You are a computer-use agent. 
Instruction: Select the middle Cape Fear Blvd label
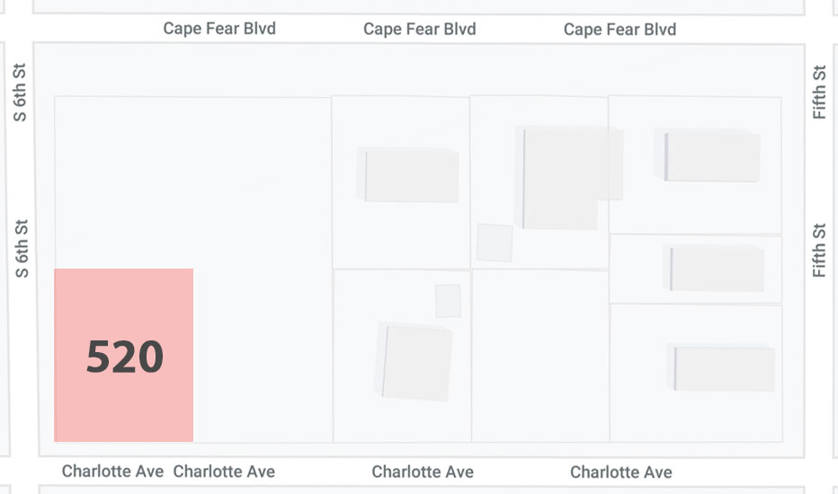tap(420, 29)
